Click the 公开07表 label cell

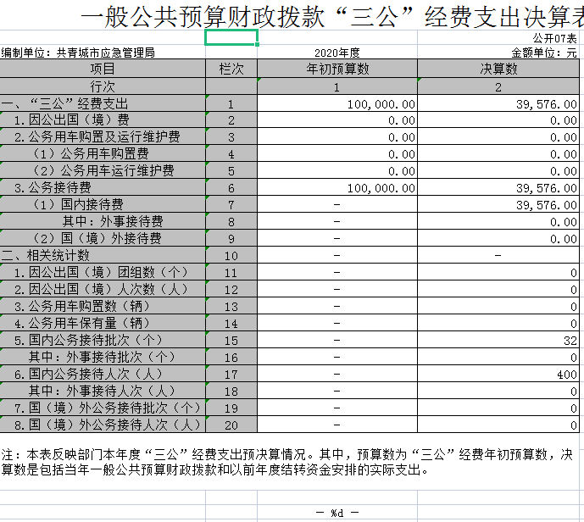click(554, 39)
